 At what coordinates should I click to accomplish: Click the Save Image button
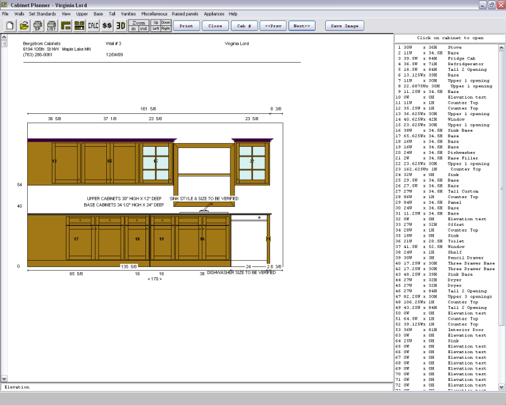pos(345,26)
